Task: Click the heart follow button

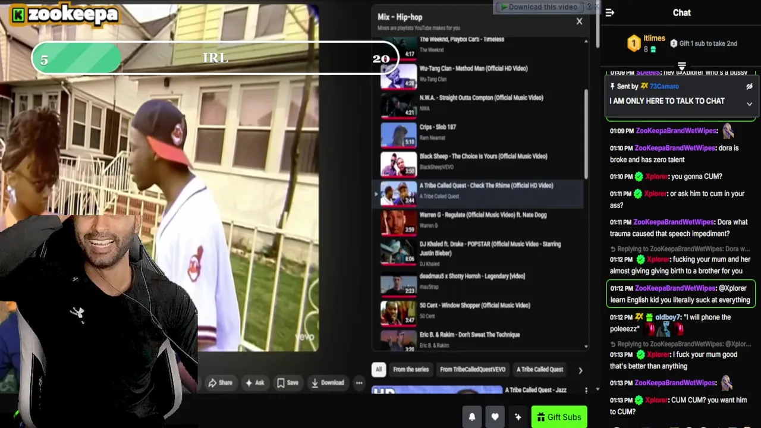Action: [x=495, y=417]
